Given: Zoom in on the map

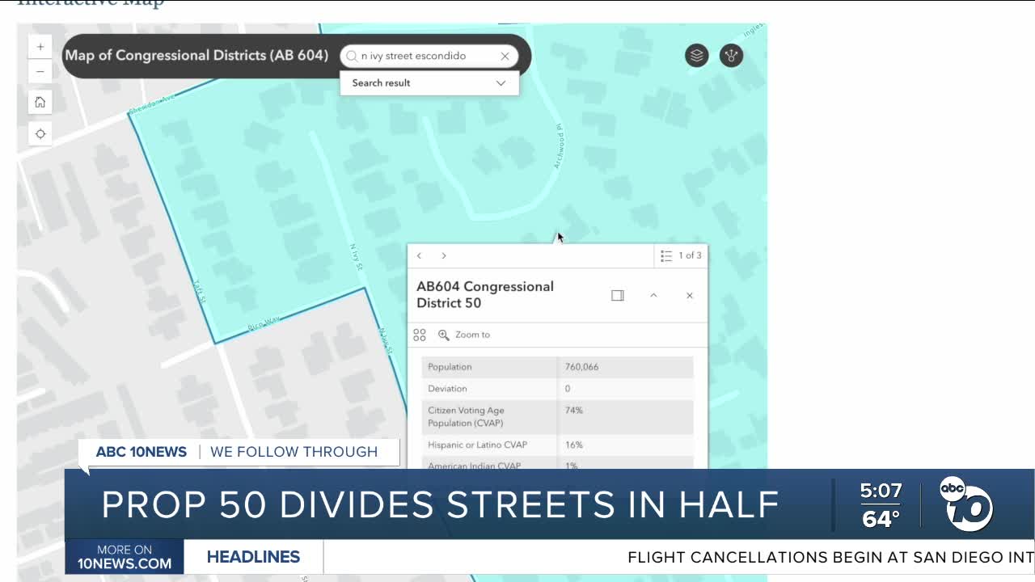Looking at the screenshot, I should (x=40, y=47).
